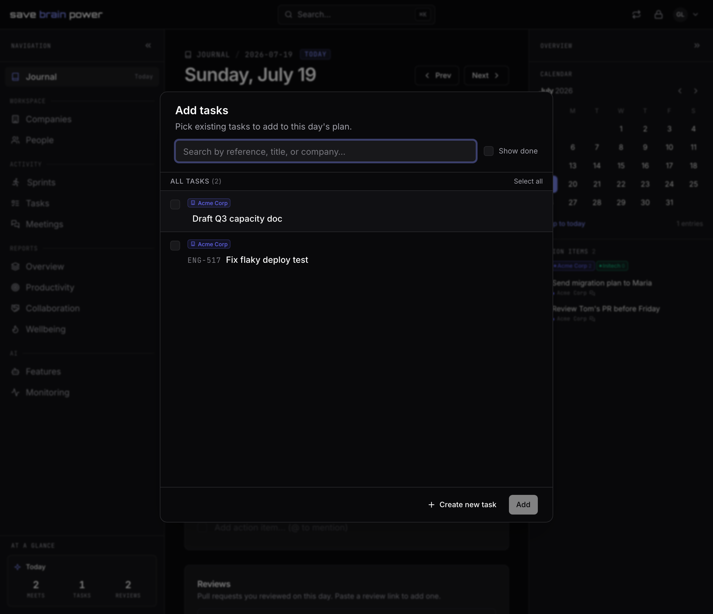
Task: Click the JOURNAL breadcrumb icon
Action: click(188, 54)
